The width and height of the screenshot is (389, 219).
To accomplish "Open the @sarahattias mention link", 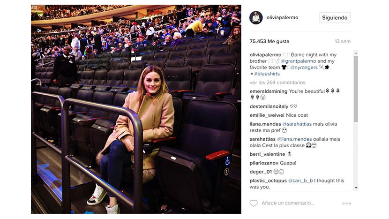I will click(297, 124).
